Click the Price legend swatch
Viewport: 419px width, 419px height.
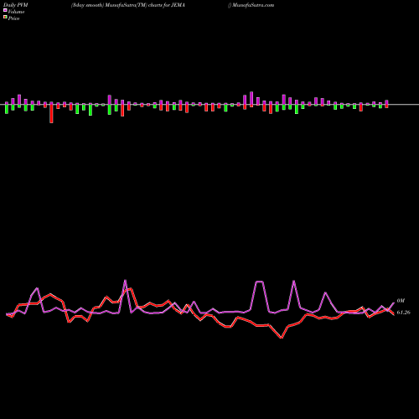[5, 18]
